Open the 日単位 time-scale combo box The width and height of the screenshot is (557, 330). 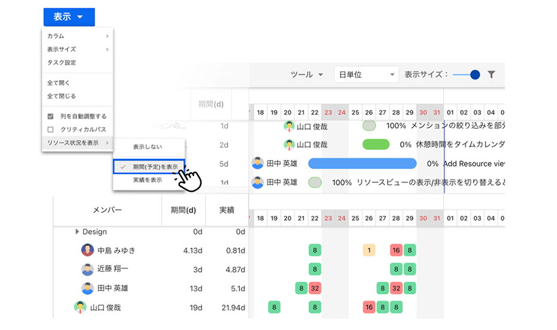point(366,75)
